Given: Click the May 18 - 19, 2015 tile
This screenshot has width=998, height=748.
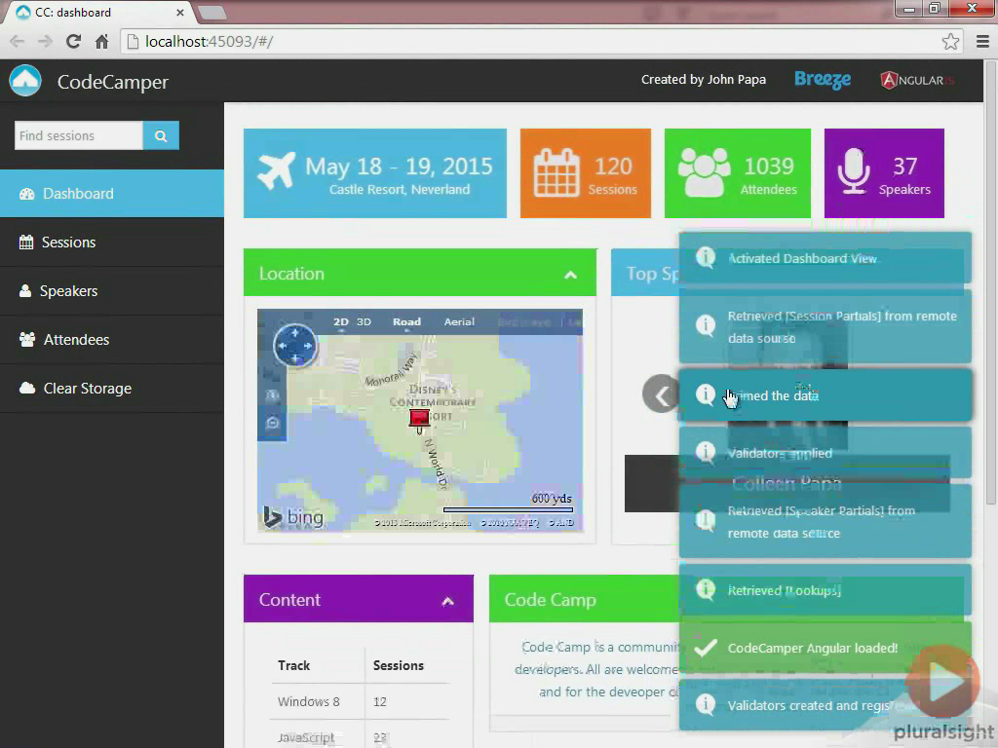Looking at the screenshot, I should coord(375,173).
